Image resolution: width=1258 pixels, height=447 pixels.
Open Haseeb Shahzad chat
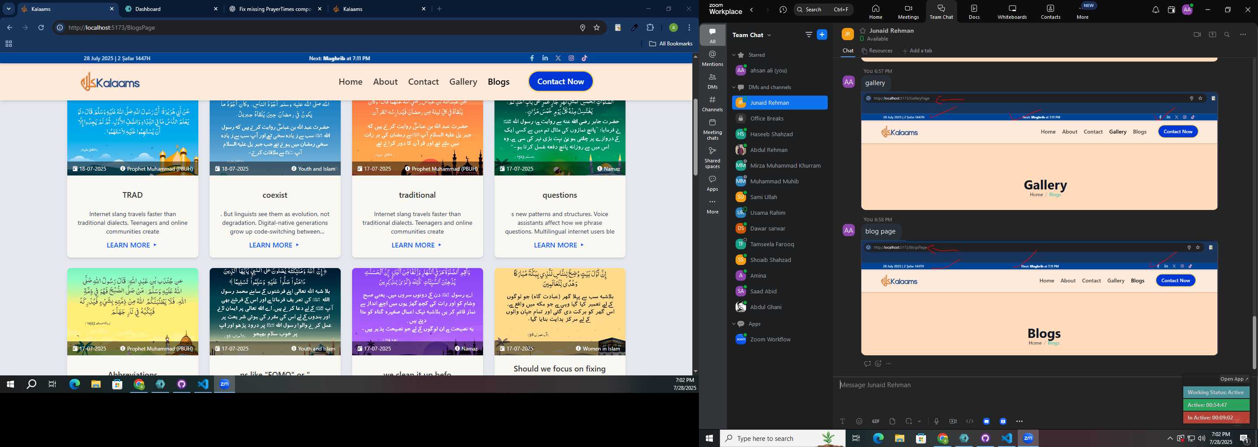[x=779, y=134]
